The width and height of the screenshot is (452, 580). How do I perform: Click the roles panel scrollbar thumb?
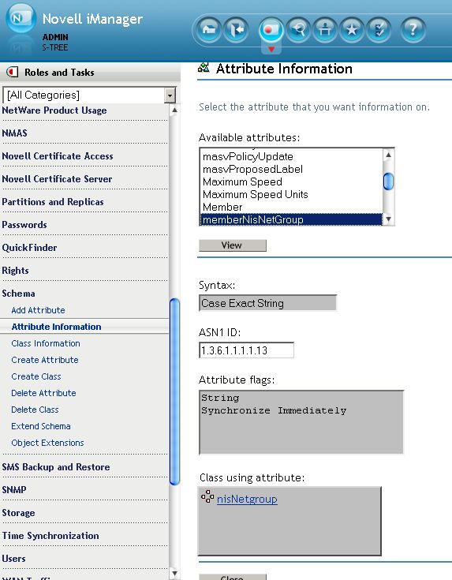tap(174, 391)
